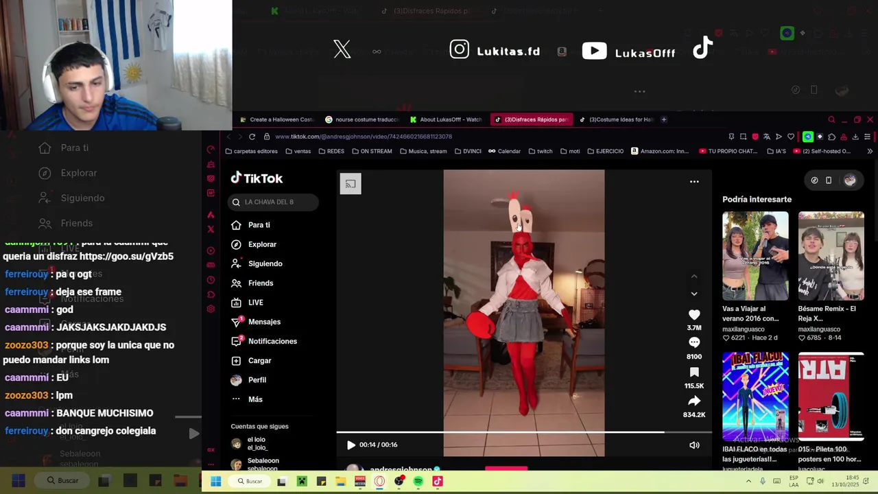Open 'Bésame Remix' suggested video thumbnail

[831, 256]
